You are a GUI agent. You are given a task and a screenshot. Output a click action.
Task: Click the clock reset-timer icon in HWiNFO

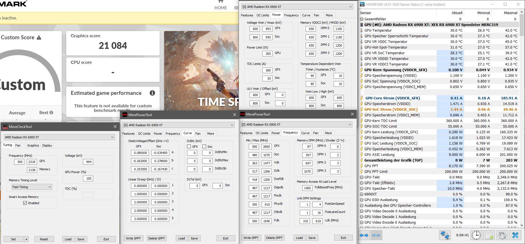pos(476,235)
